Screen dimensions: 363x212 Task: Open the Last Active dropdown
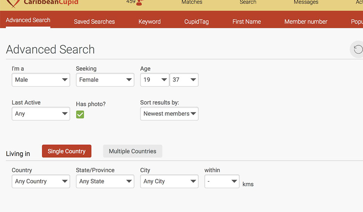tap(41, 114)
